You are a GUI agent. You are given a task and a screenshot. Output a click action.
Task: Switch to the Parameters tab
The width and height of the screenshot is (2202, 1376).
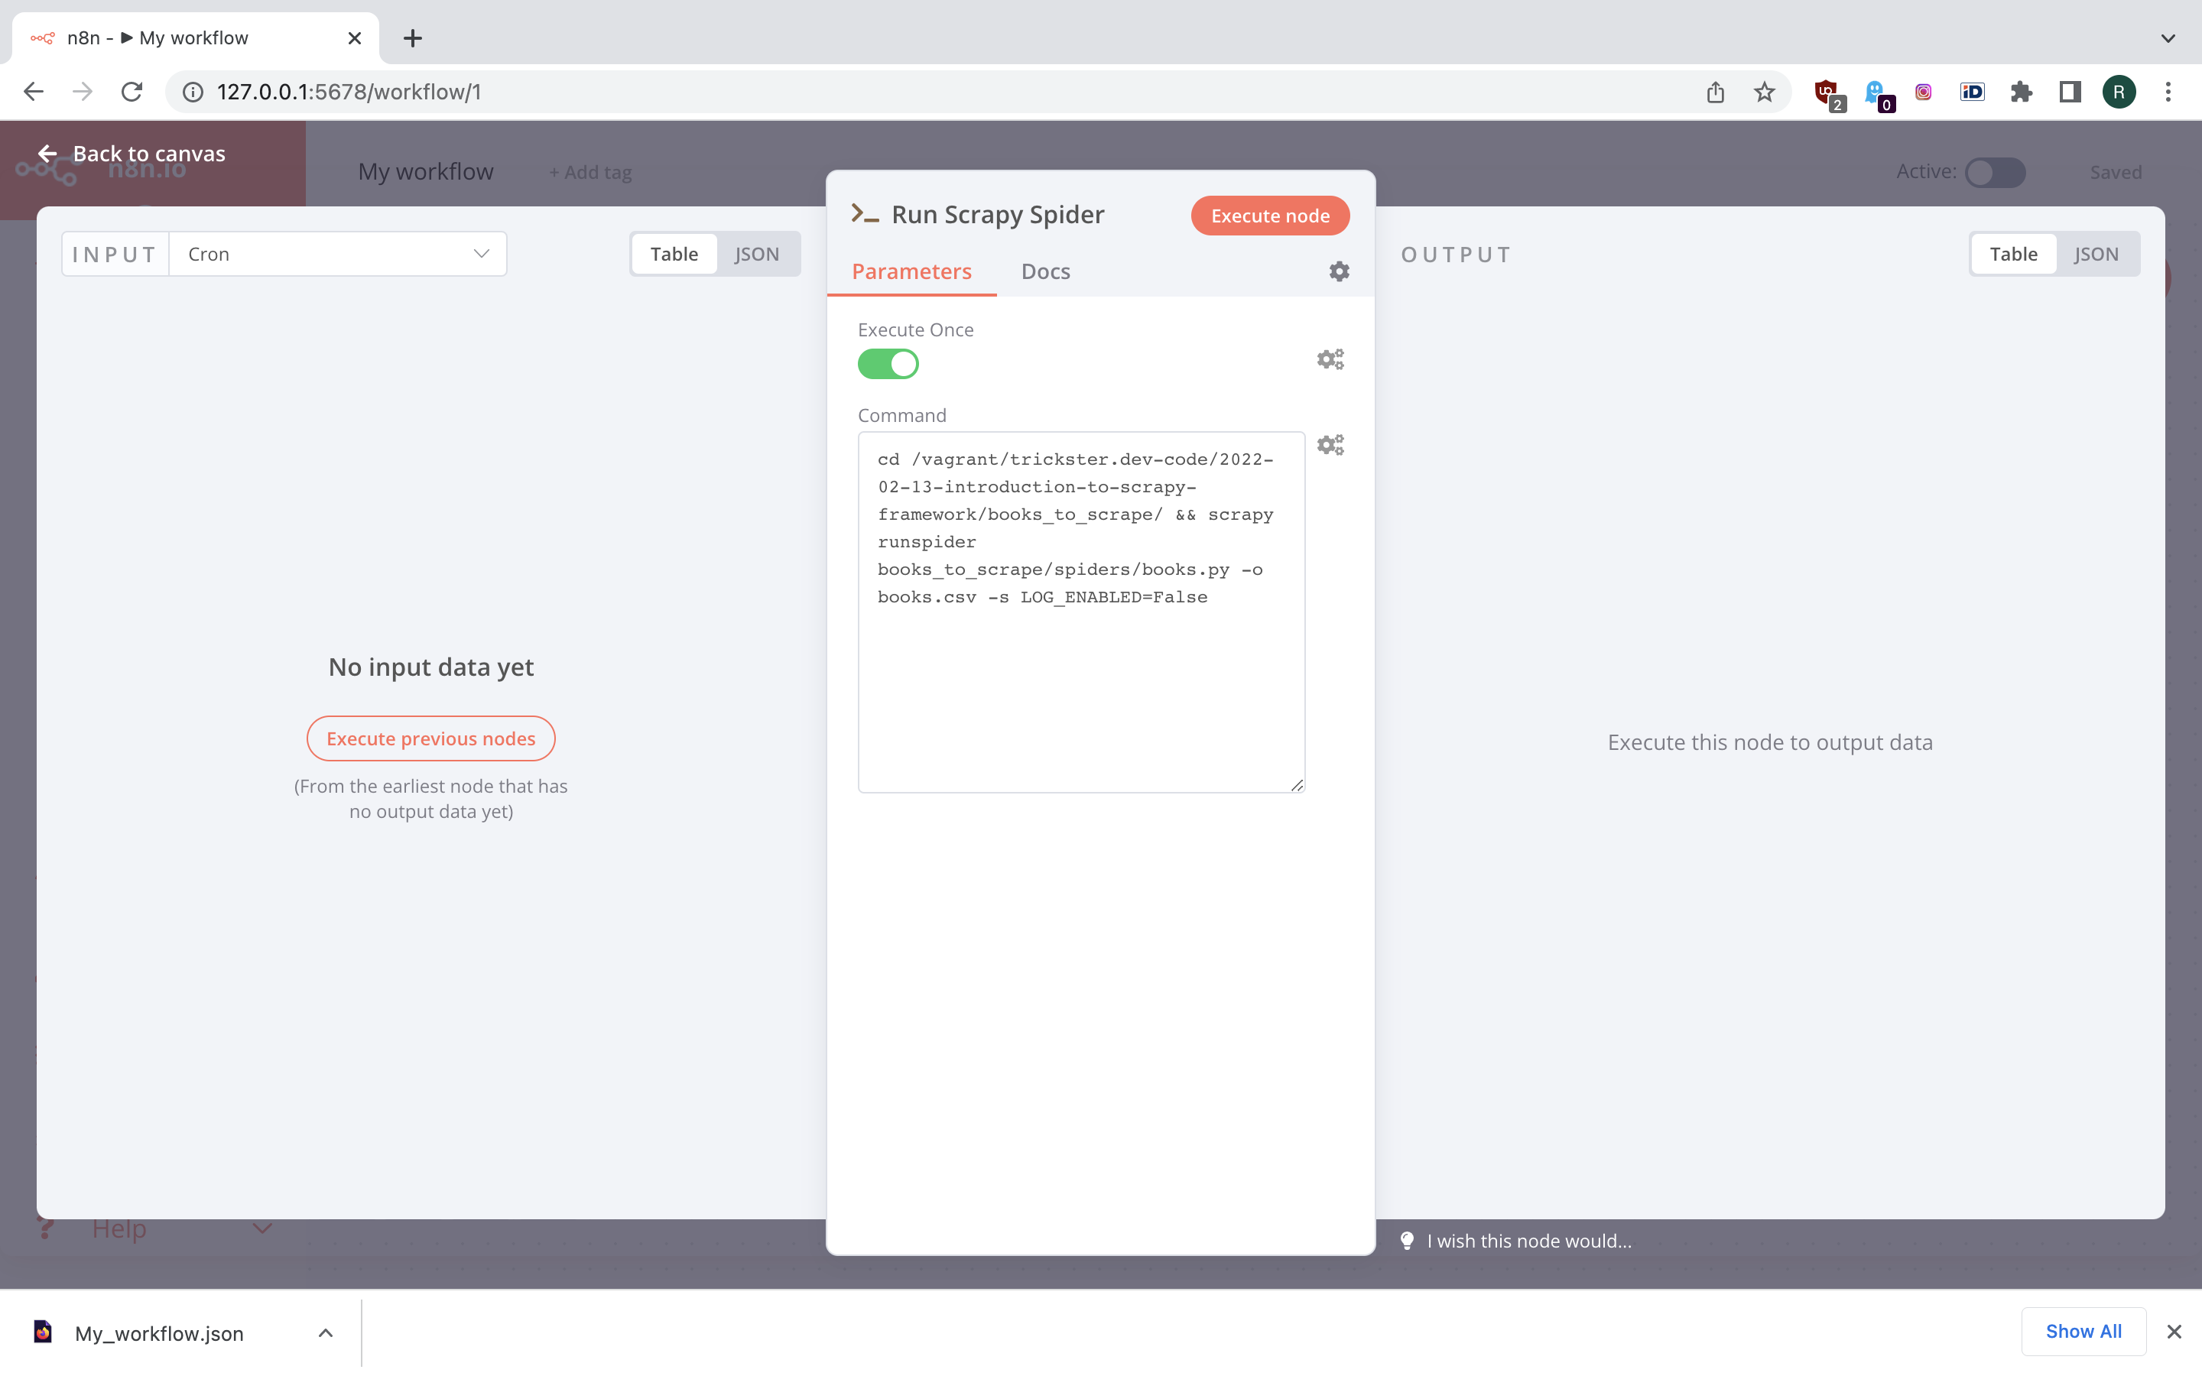pyautogui.click(x=911, y=271)
